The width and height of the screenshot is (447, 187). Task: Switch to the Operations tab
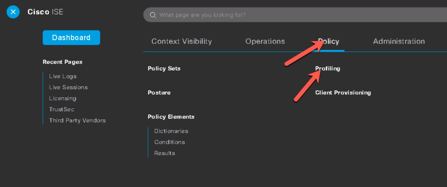265,41
